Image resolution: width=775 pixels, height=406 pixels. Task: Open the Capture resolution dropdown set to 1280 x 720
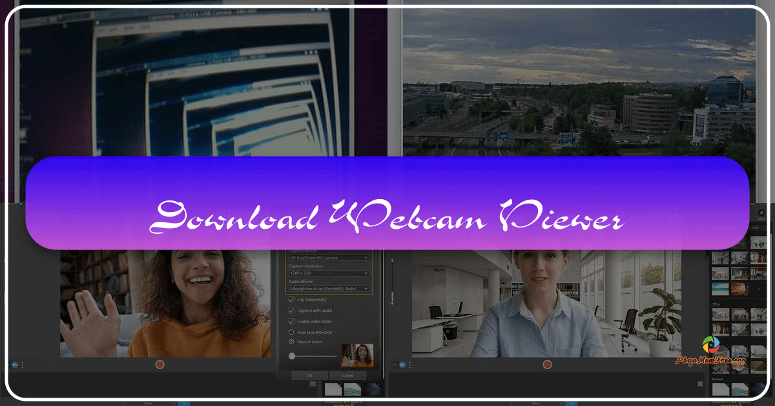point(329,273)
